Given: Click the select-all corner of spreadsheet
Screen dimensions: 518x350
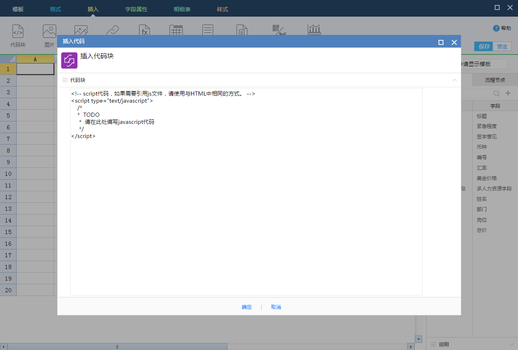Looking at the screenshot, I should pos(8,59).
